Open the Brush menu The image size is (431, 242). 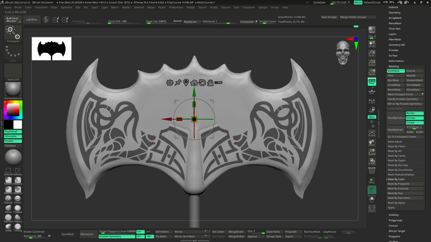pyautogui.click(x=18, y=8)
